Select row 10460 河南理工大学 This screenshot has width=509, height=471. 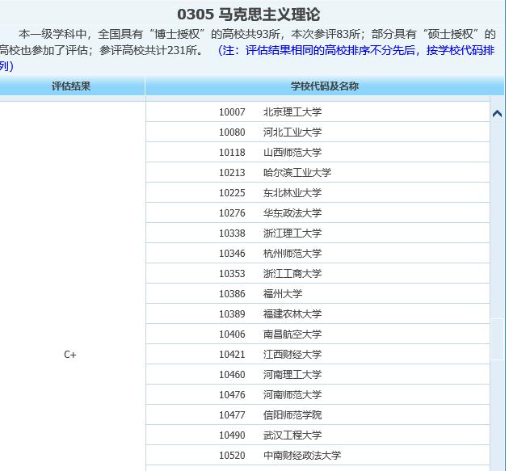coord(318,374)
